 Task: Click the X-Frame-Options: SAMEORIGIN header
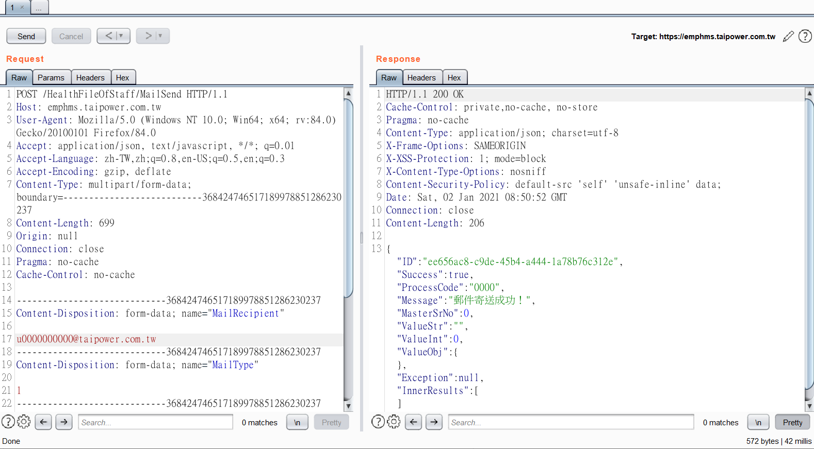tap(456, 146)
